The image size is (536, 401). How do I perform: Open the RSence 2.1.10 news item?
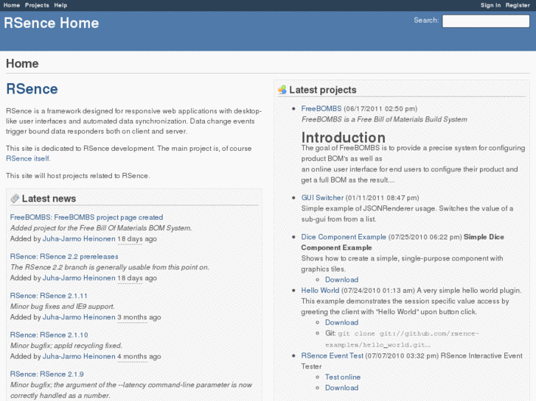(x=49, y=335)
